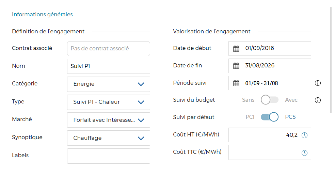The image size is (335, 179).
Task: Click the vertical scrollbar on the right
Action: 331,60
